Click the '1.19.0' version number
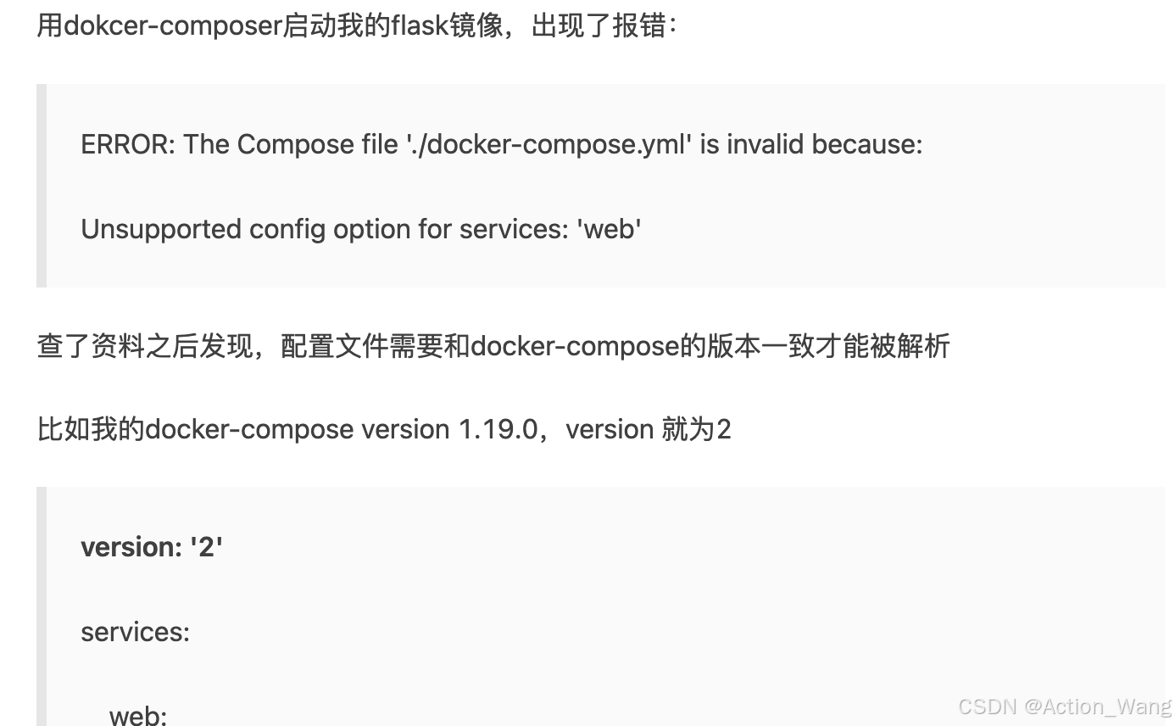 point(498,429)
